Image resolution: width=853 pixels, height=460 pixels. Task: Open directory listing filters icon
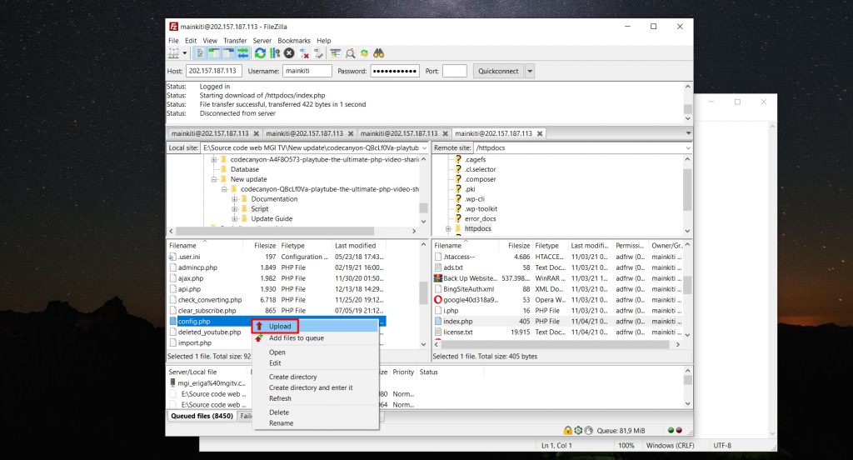coord(336,53)
